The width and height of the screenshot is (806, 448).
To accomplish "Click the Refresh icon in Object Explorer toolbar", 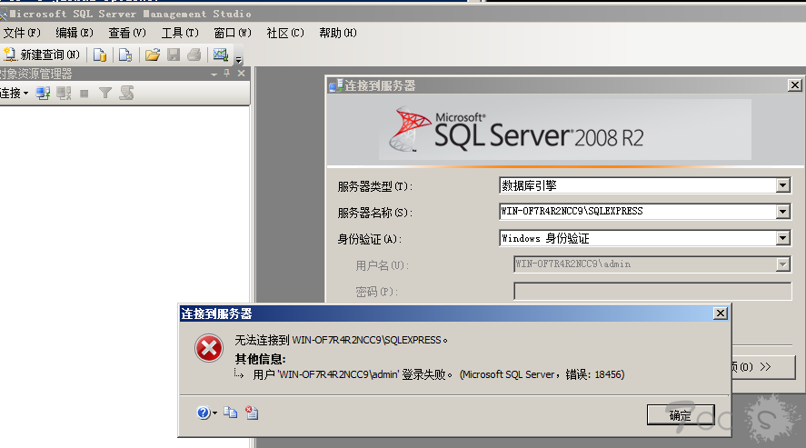I will [x=126, y=93].
